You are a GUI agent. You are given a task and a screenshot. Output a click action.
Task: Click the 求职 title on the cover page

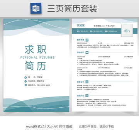point(36,49)
